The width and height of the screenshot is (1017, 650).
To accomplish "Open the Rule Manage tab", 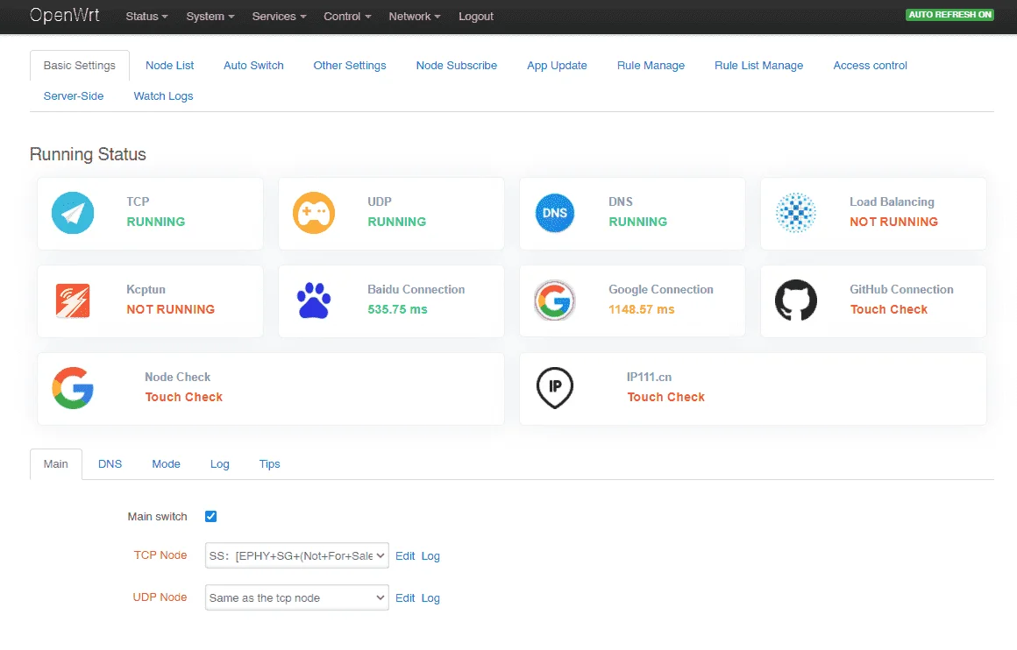I will click(x=651, y=66).
